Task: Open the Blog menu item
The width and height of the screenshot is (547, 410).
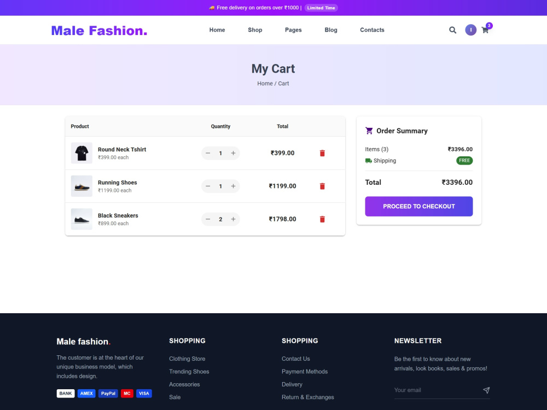Action: coord(331,30)
